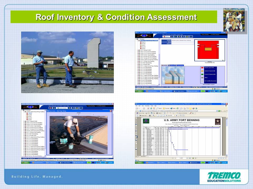Click "Ft. Benning" root node, roof plan window
Screen dimensions: 253x189
[x=141, y=39]
